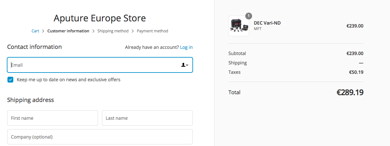Click the €289.19 total amount
This screenshot has width=390, height=146.
(350, 92)
